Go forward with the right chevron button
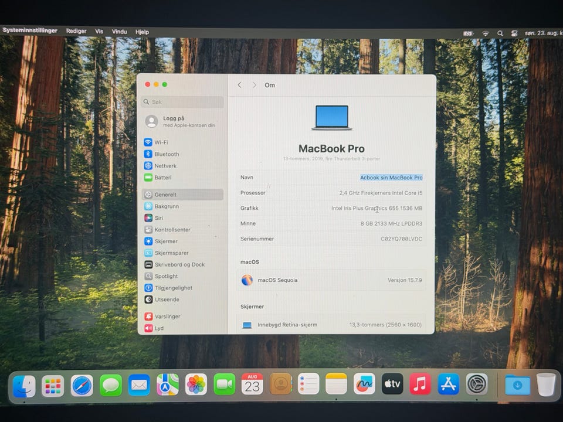This screenshot has height=422, width=563. point(255,85)
